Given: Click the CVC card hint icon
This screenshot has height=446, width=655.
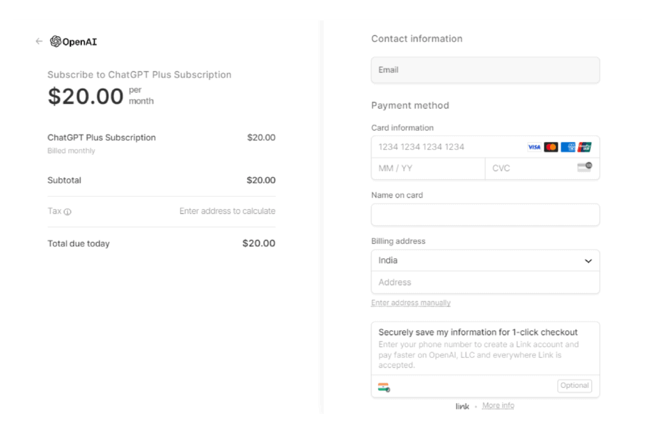Looking at the screenshot, I should pyautogui.click(x=584, y=167).
